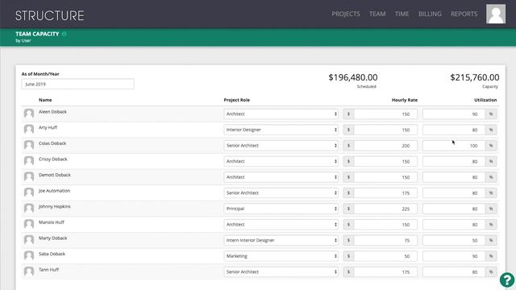Click Demott Doback's avatar icon

click(x=29, y=176)
